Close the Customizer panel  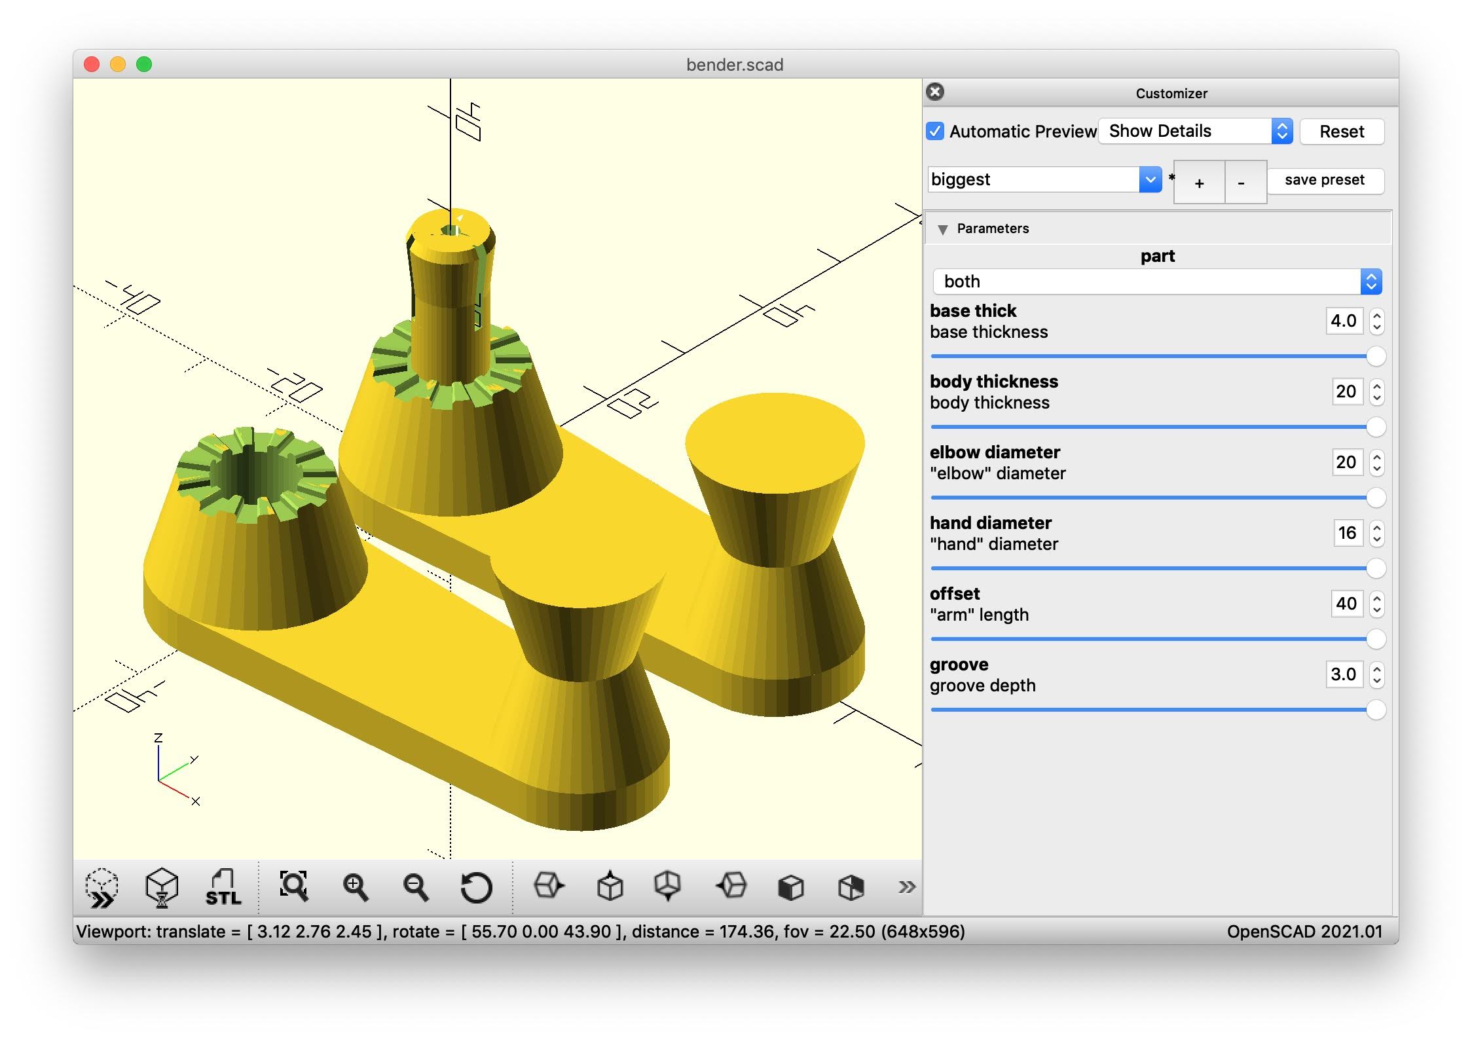tap(936, 92)
